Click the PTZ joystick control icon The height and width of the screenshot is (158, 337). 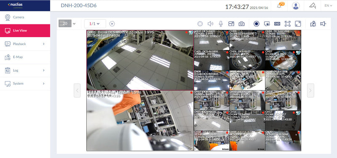200,24
